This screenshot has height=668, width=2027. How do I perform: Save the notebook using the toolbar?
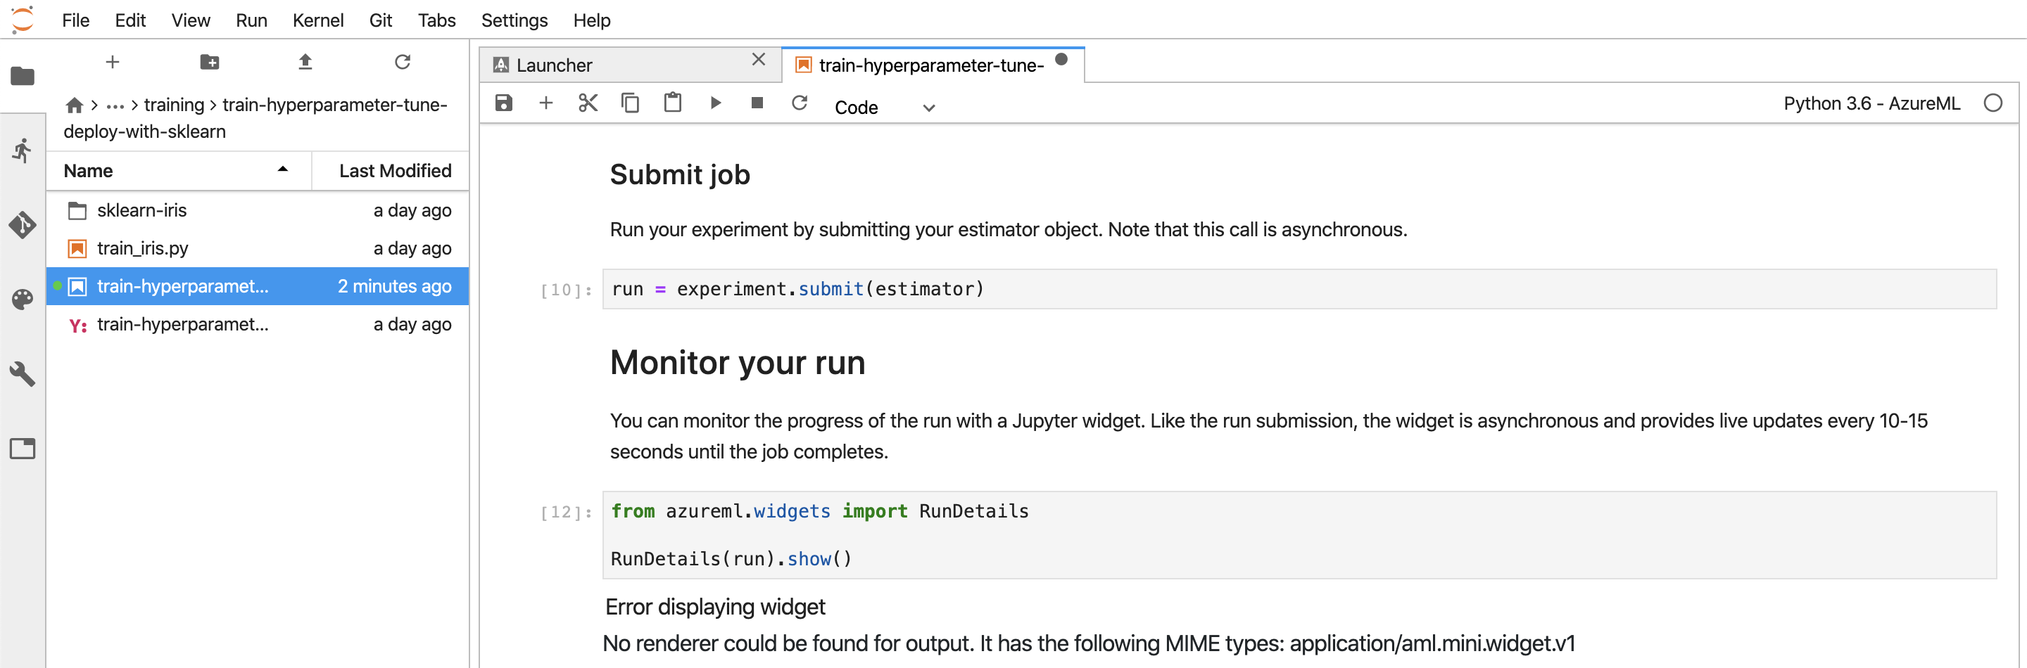(504, 103)
